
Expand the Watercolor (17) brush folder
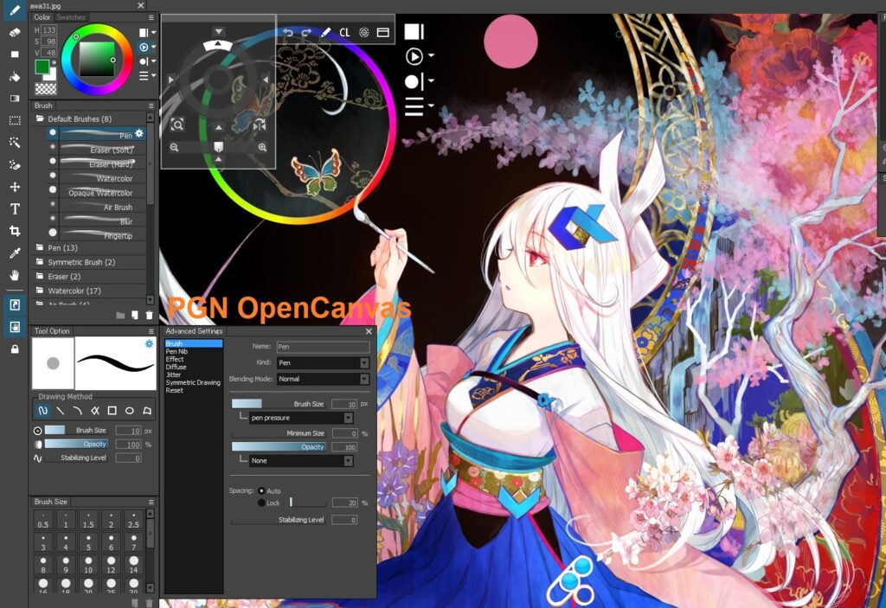[x=40, y=291]
